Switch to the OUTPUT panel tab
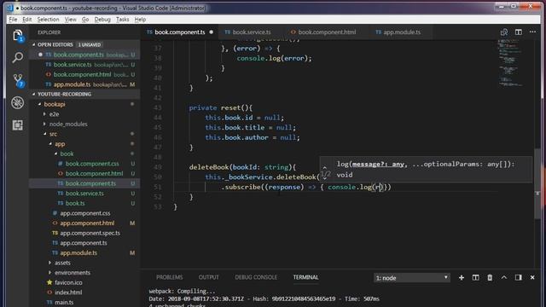The image size is (546, 307). [208, 277]
